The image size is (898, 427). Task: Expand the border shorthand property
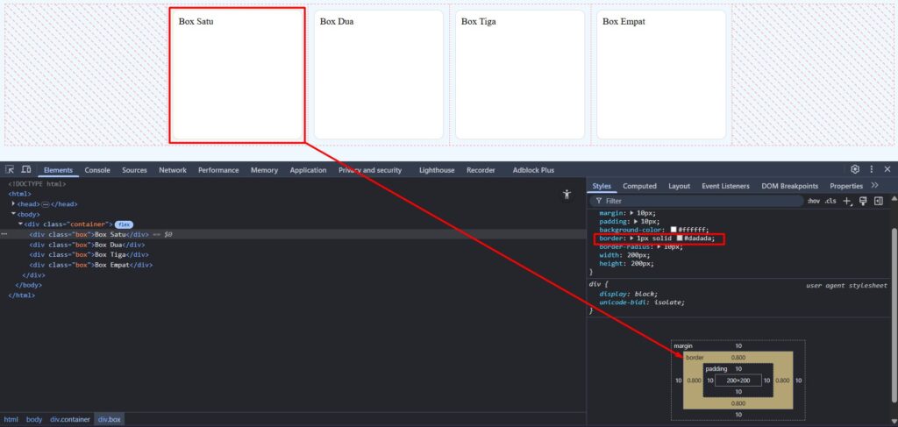(x=631, y=238)
